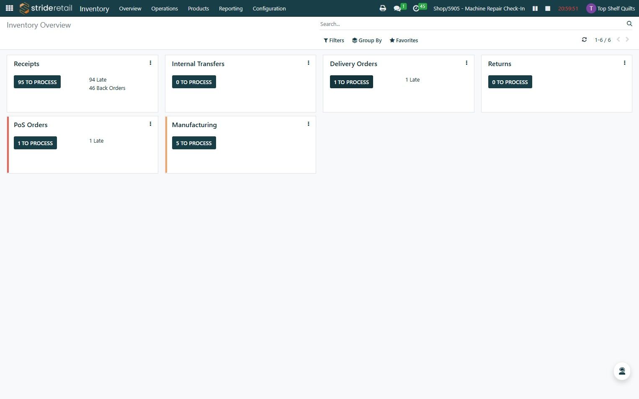
Task: Open the Internal Transfers card title
Action: (198, 64)
